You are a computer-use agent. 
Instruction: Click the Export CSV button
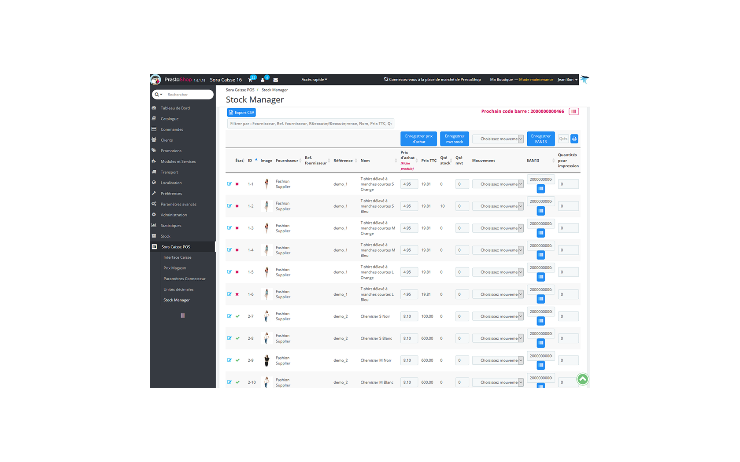point(241,113)
